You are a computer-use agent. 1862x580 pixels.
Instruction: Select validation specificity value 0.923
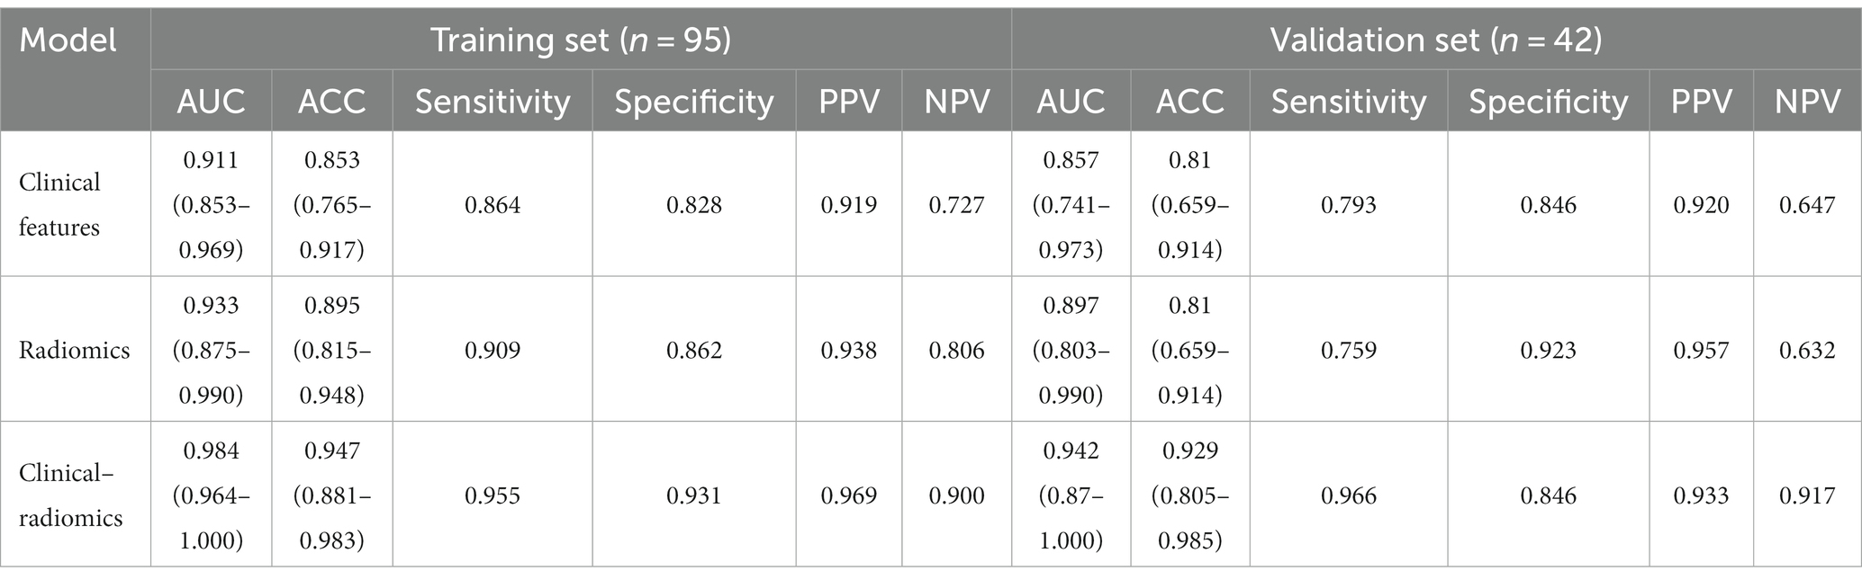click(1549, 350)
